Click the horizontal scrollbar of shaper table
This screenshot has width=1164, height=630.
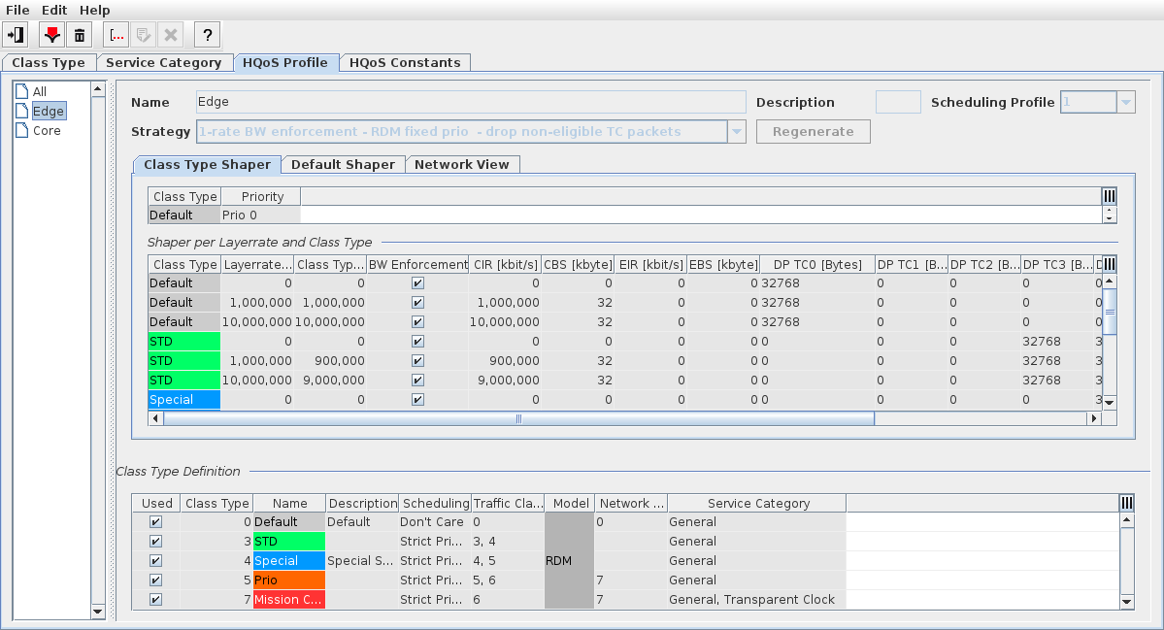click(518, 418)
